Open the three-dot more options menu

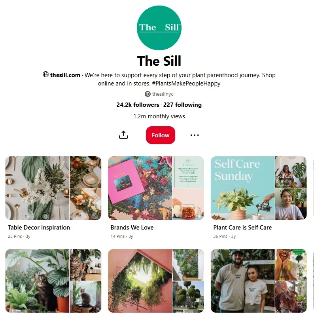(x=195, y=135)
